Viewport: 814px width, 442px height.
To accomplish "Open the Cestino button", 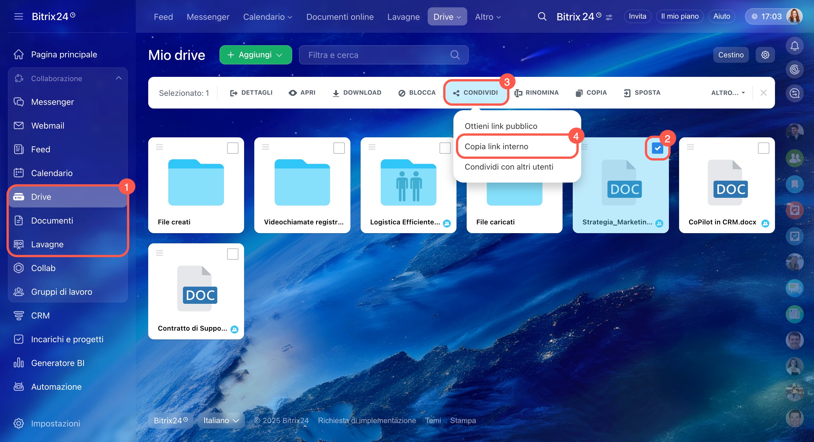I will [731, 55].
